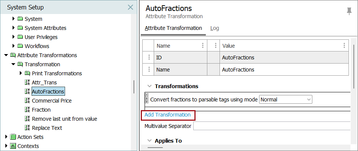Click the Add Transformation link
Viewport: 358px width, 151px height.
[167, 115]
